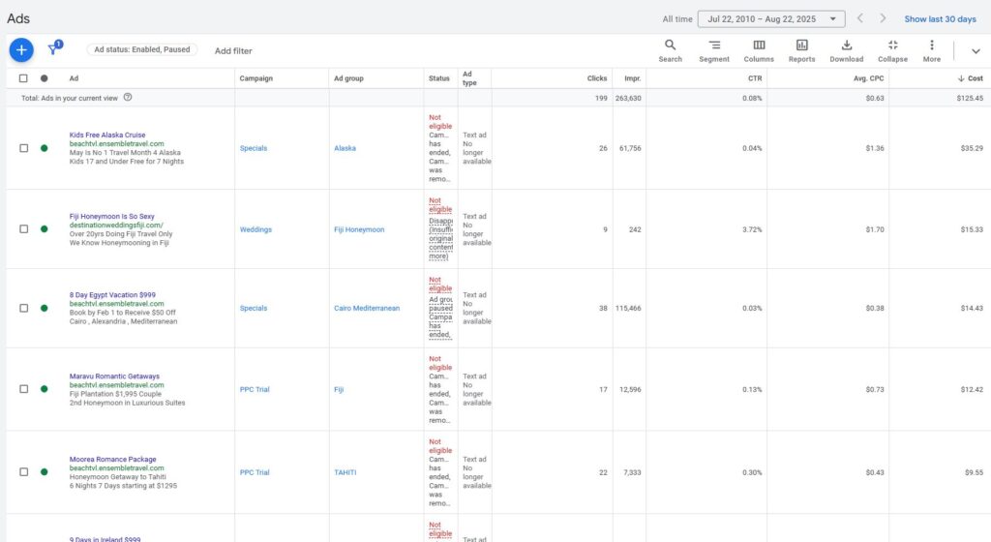The width and height of the screenshot is (991, 542).
Task: Open Specials campaign for Egypt Vacation ad
Action: pos(254,308)
